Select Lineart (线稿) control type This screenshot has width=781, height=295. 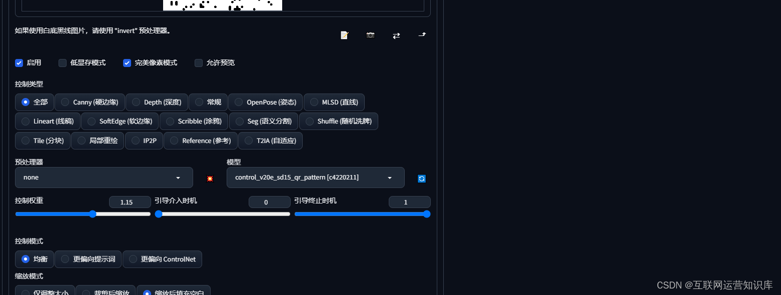48,121
